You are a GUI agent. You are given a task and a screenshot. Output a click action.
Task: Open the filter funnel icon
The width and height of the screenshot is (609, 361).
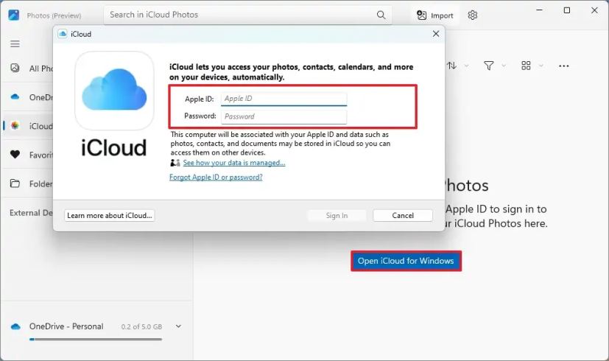click(488, 66)
